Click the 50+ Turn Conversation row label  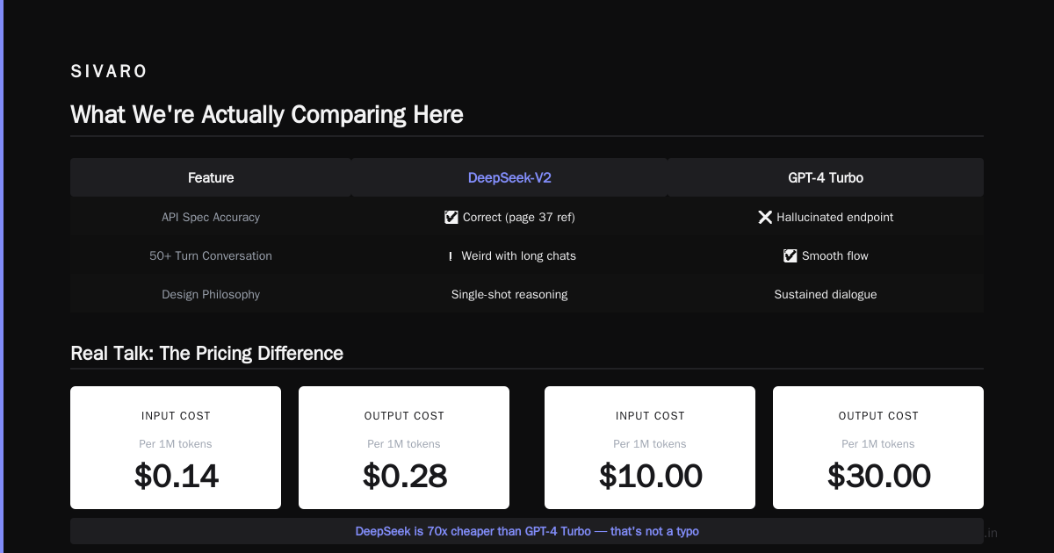211,255
